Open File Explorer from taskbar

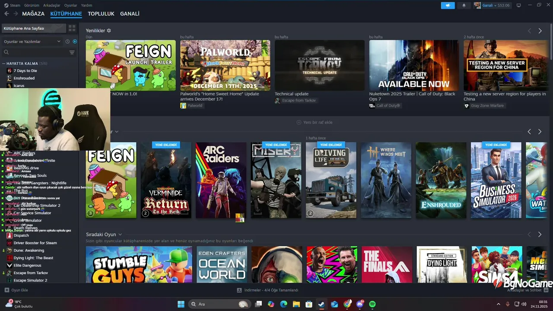click(296, 304)
